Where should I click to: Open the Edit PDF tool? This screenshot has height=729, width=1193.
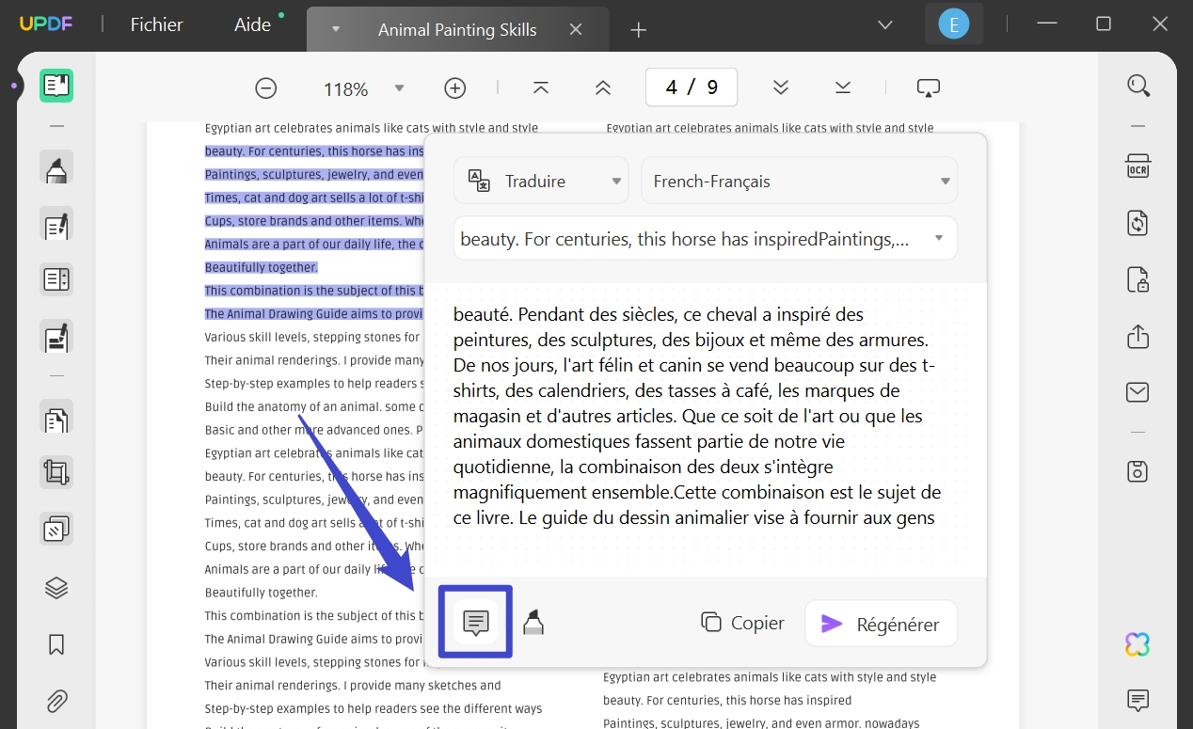pyautogui.click(x=56, y=225)
